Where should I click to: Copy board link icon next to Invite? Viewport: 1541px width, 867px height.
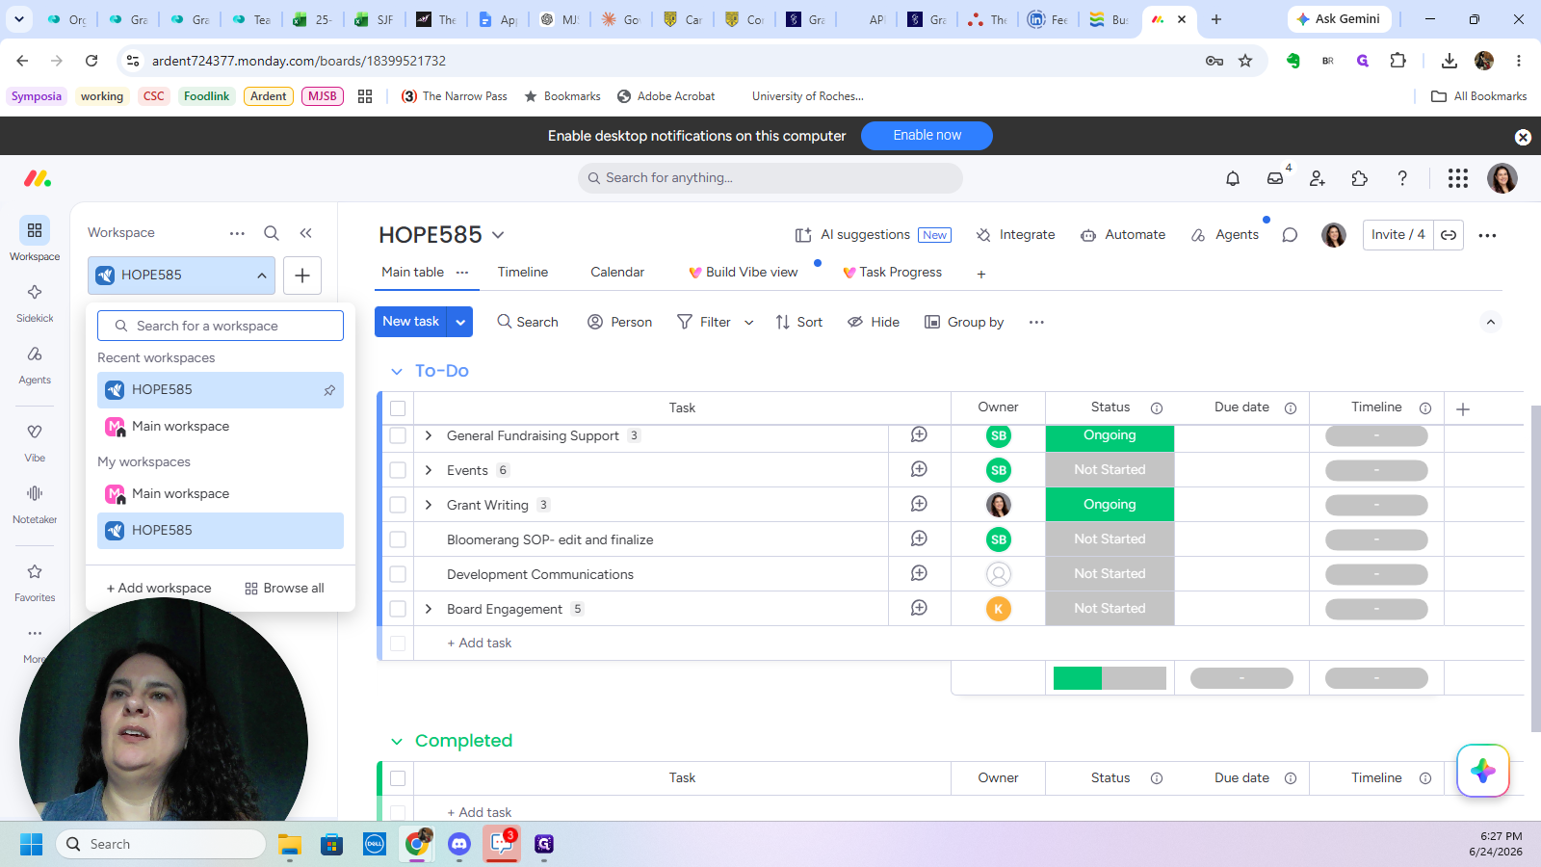coord(1449,235)
